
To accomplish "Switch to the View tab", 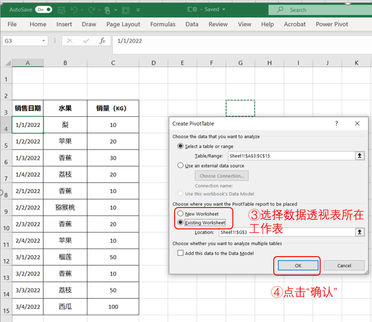I will pos(244,24).
